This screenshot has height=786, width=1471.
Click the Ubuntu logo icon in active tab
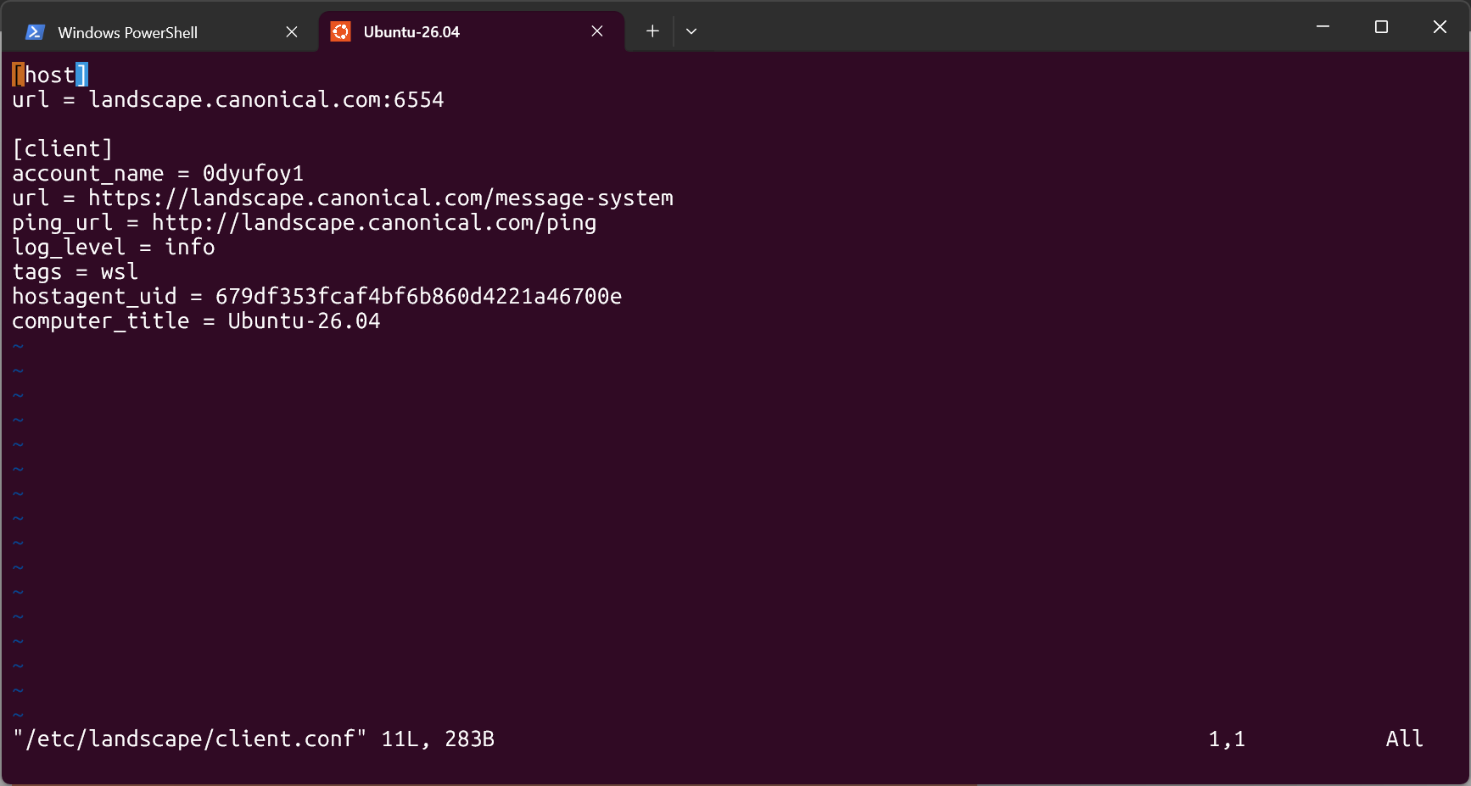[x=340, y=31]
